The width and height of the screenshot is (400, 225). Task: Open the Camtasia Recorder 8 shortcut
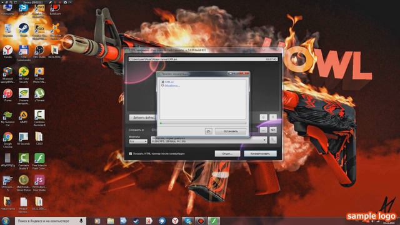39,118
